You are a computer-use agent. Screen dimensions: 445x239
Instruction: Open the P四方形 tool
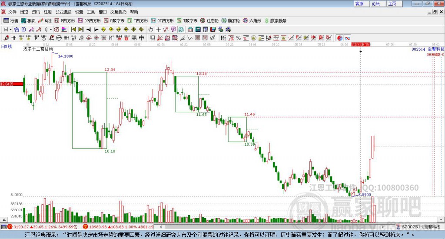point(65,21)
